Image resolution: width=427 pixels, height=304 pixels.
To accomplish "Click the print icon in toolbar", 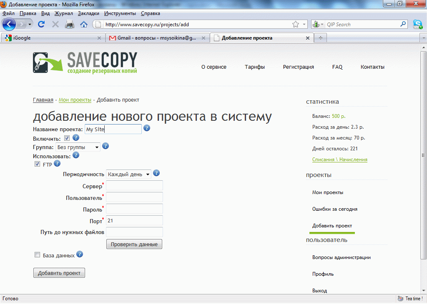I will click(x=70, y=25).
